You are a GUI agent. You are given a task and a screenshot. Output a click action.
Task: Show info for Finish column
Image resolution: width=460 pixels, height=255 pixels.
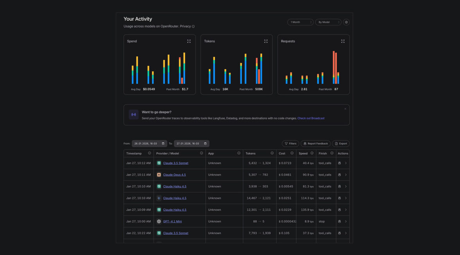tap(332, 153)
